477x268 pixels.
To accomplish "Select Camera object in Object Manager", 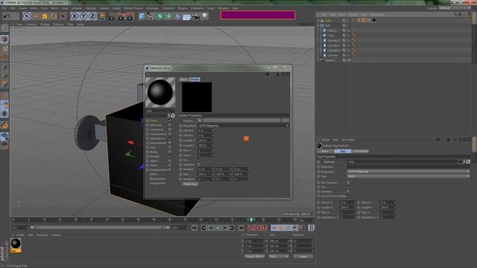I will (329, 60).
